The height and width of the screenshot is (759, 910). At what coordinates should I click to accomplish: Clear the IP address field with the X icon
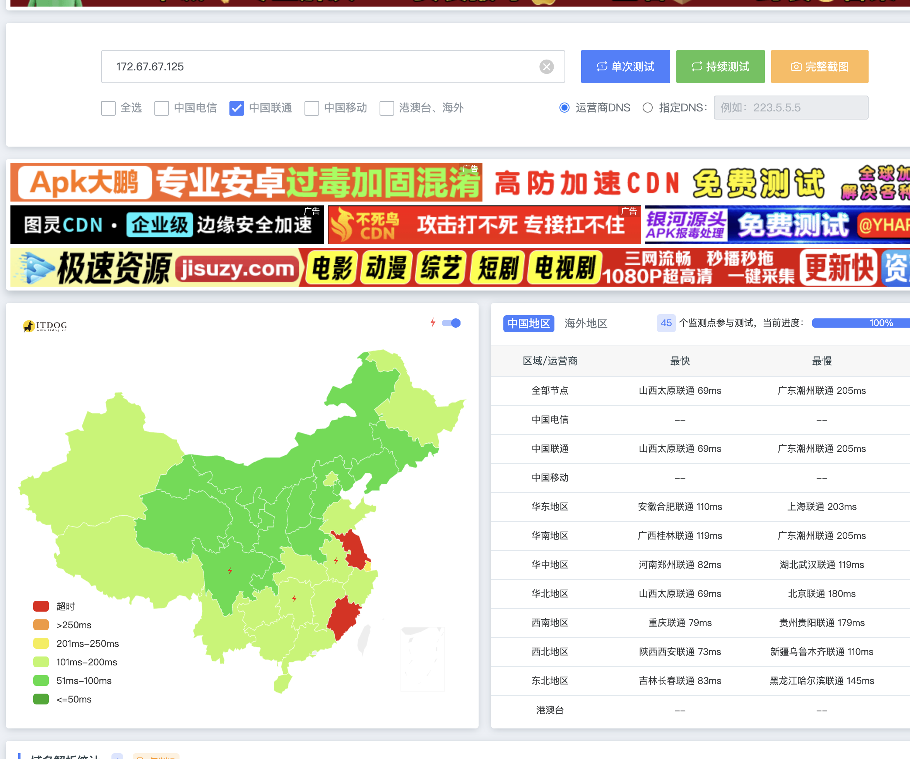546,67
